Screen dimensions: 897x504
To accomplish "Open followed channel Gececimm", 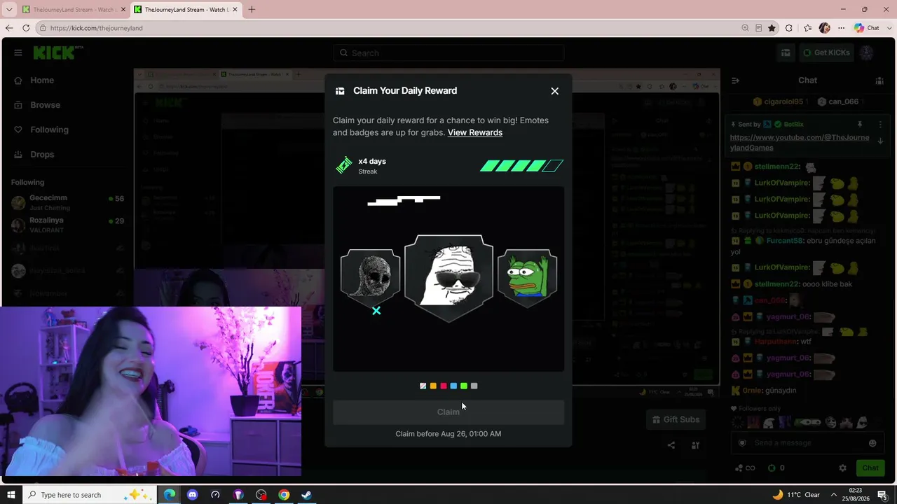I will 67,202.
